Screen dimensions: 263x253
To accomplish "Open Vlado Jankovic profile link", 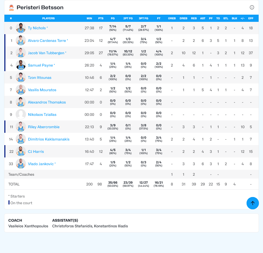I will tap(41, 164).
